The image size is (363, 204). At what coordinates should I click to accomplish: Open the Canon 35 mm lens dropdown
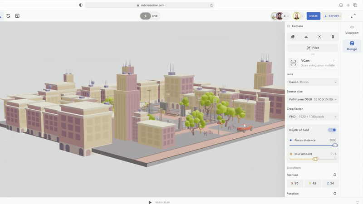(313, 82)
